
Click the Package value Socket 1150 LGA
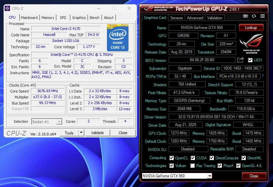coord(66,41)
